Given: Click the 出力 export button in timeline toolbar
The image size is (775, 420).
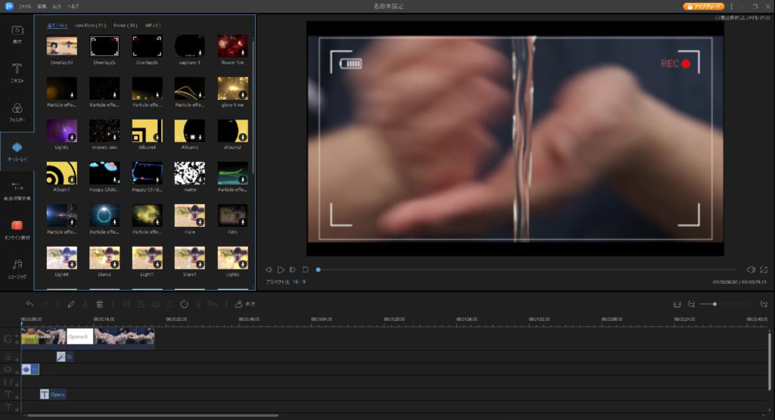Looking at the screenshot, I should tap(245, 304).
